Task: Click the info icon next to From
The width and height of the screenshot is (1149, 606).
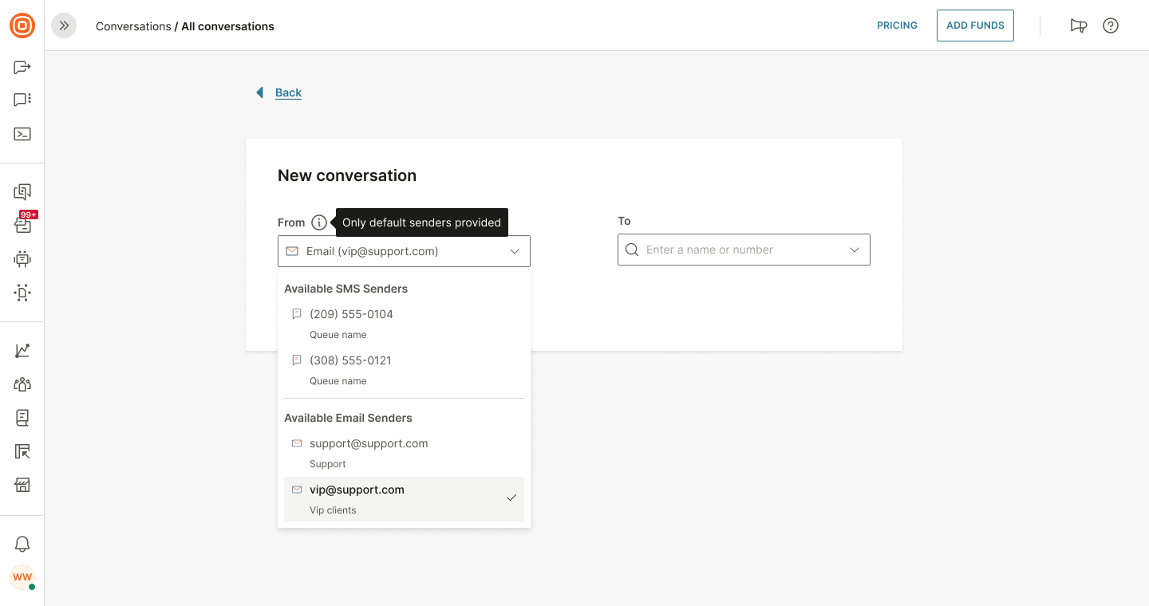Action: (x=319, y=222)
